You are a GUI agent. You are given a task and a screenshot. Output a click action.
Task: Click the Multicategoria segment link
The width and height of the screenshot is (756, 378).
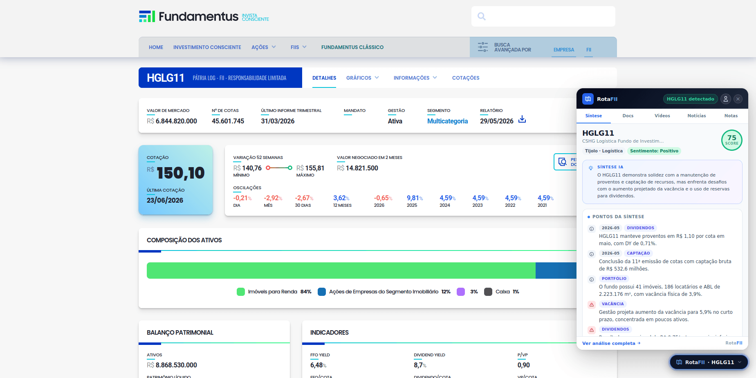(x=447, y=121)
